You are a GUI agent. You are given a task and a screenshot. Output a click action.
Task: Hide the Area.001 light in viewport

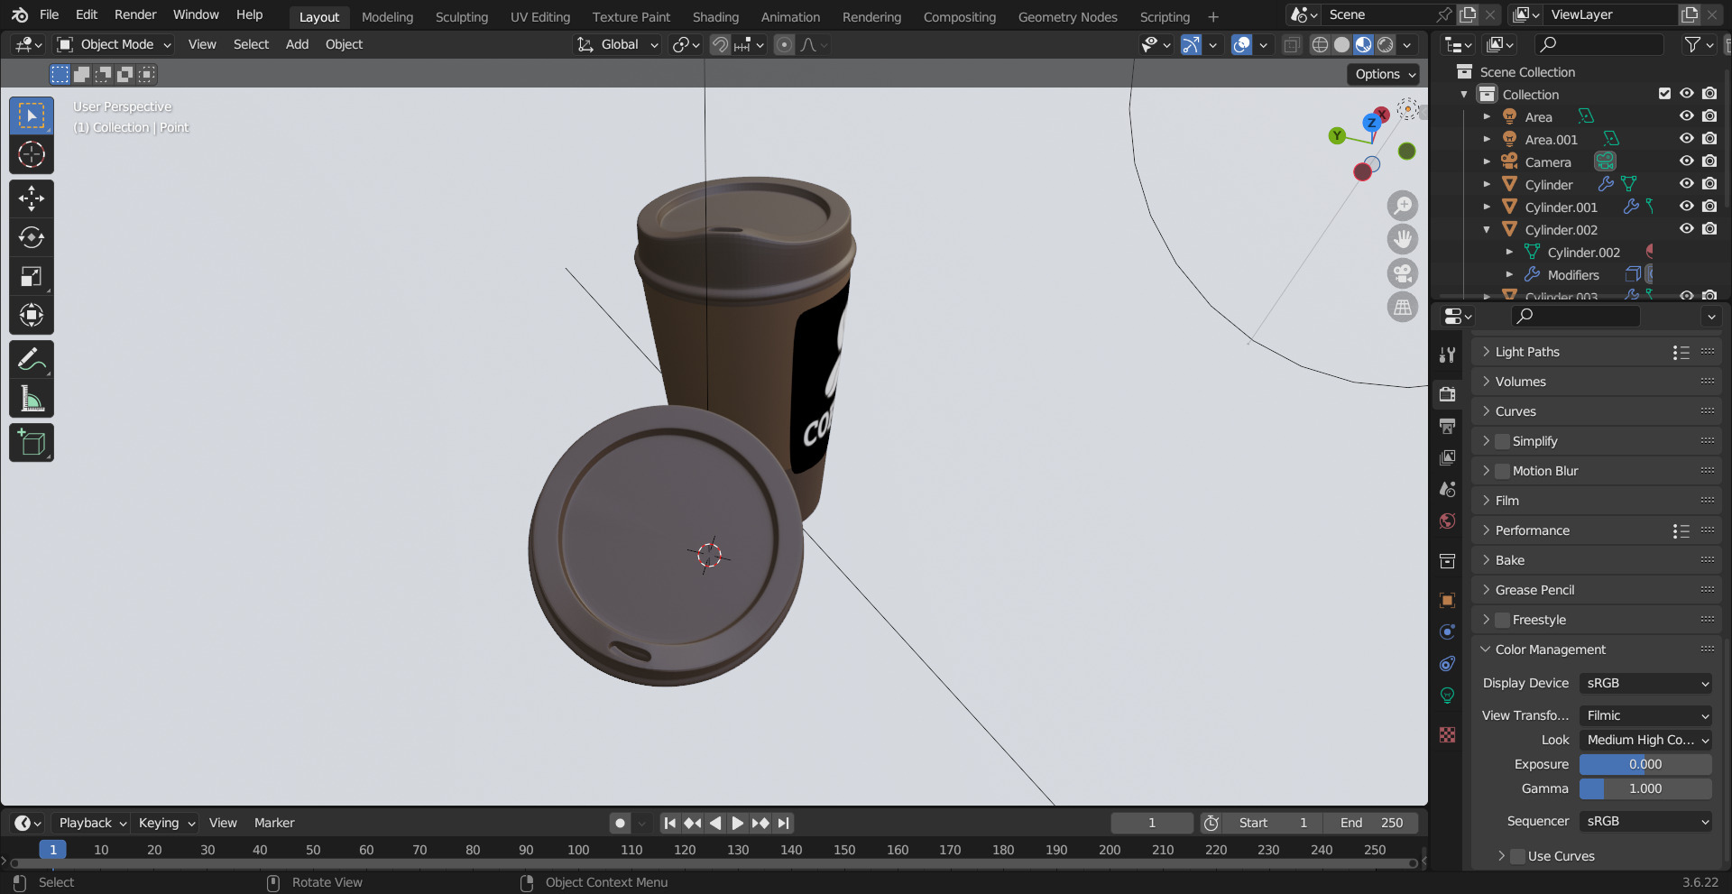coord(1686,139)
